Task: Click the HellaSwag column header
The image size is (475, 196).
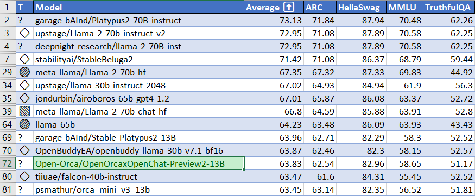Action: tap(361, 8)
